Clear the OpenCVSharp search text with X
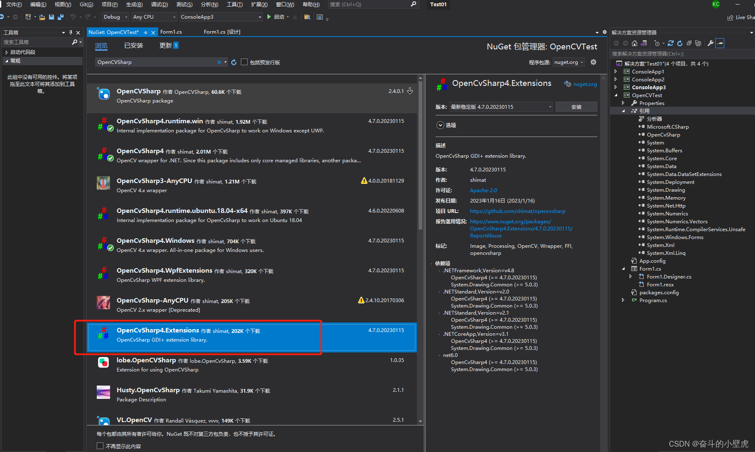Screen dimensions: 755x452 (x=219, y=62)
